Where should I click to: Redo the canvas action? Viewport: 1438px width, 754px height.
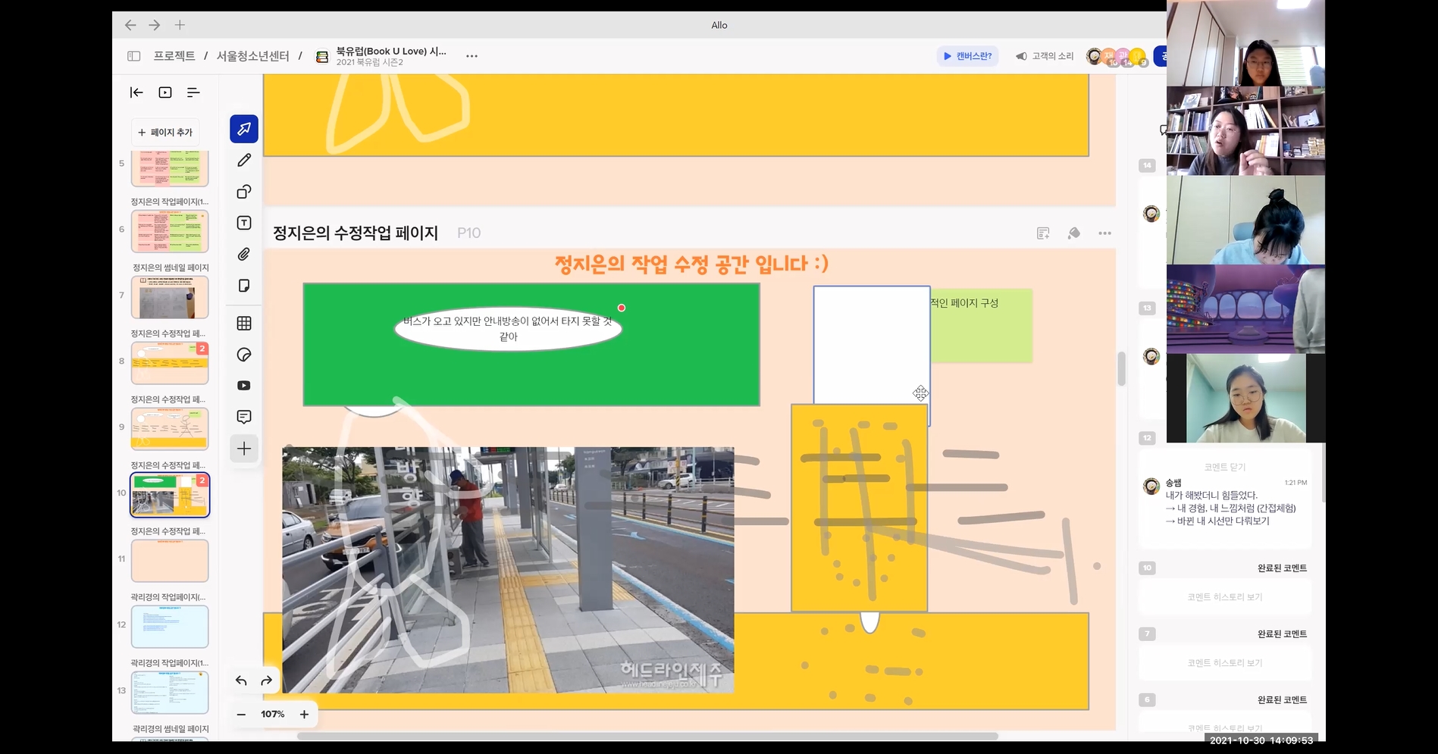point(267,680)
